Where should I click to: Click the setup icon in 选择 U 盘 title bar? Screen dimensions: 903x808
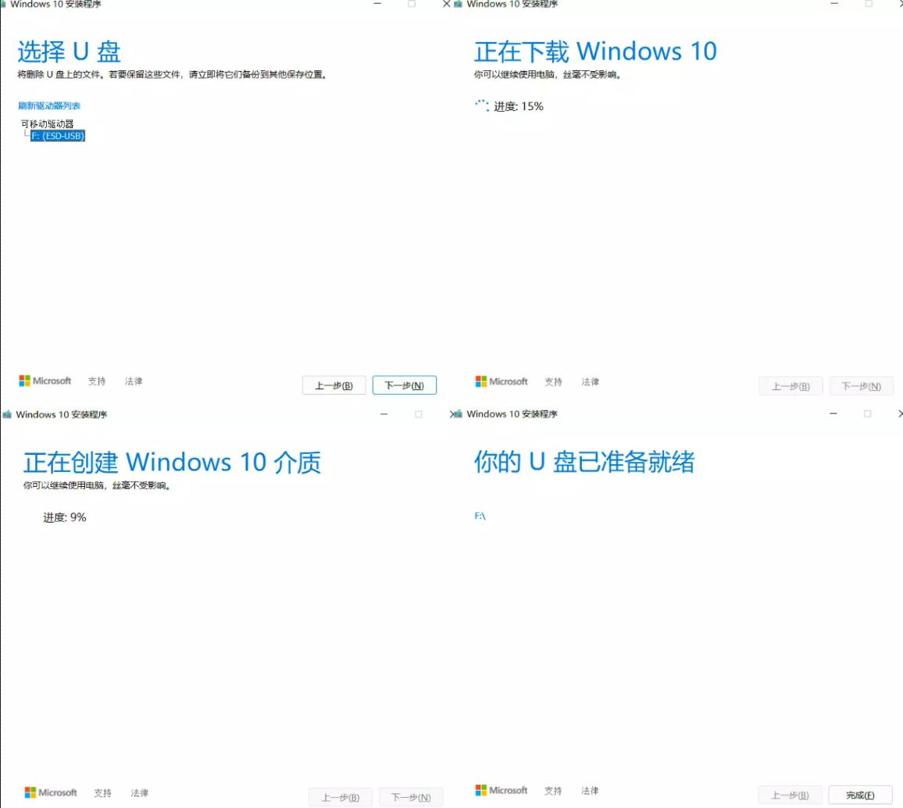tap(5, 5)
